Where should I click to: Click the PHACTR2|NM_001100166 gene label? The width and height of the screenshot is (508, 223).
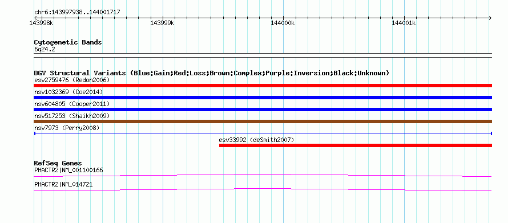tap(68, 170)
